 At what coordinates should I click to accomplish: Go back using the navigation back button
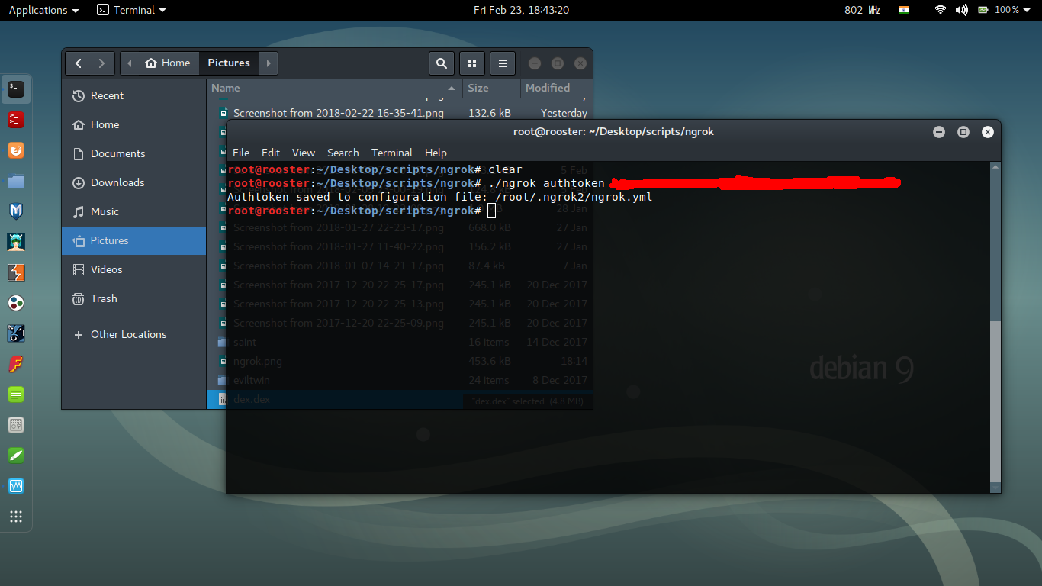tap(78, 63)
